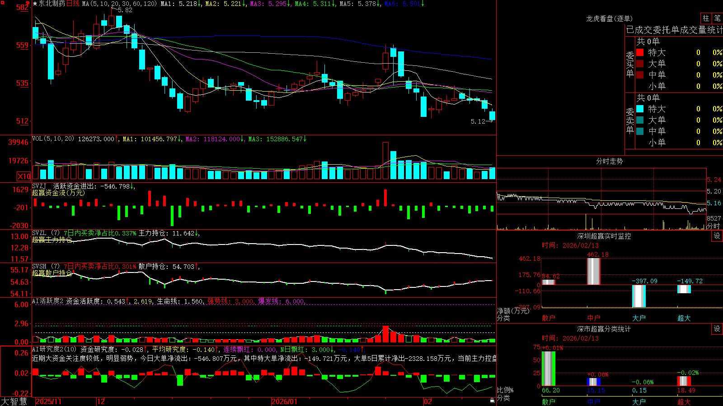Click the 深圳超赢实时监控 panel title

tap(604, 236)
